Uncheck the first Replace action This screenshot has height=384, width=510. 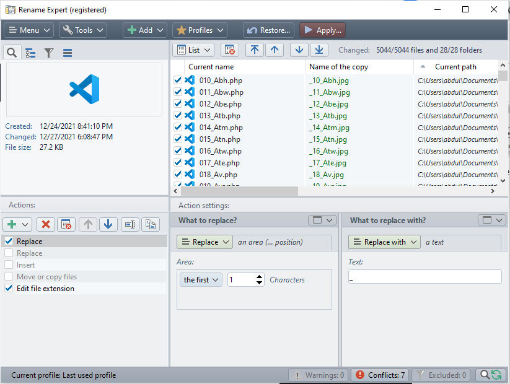point(9,242)
